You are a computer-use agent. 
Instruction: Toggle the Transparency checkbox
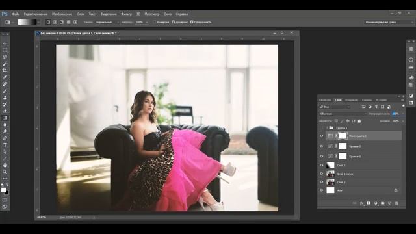(x=192, y=22)
